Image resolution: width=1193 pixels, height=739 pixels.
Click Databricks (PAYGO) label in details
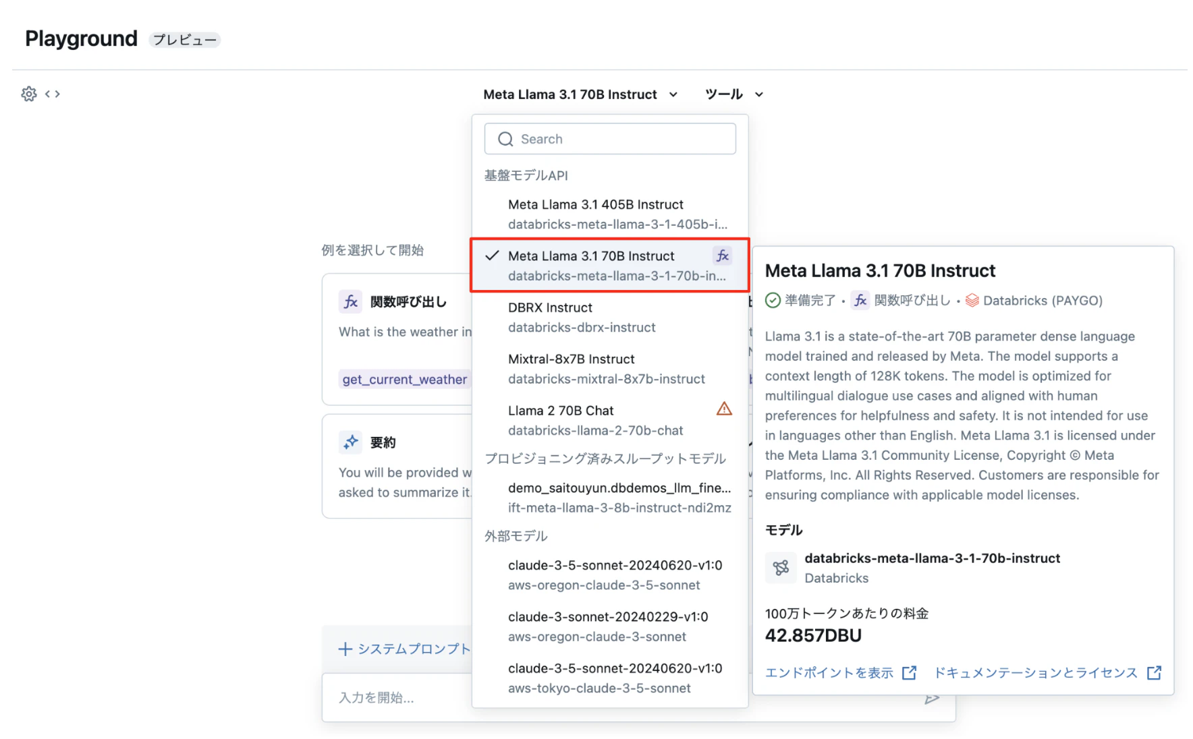[x=1043, y=300]
